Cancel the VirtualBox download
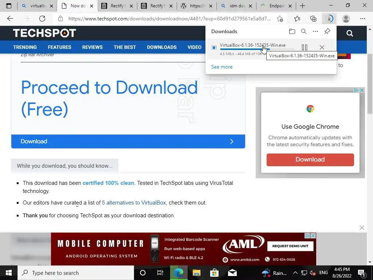Screen dimensions: 373x280 click(322, 47)
